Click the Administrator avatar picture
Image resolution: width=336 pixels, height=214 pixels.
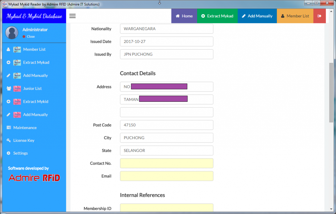[x=12, y=32]
